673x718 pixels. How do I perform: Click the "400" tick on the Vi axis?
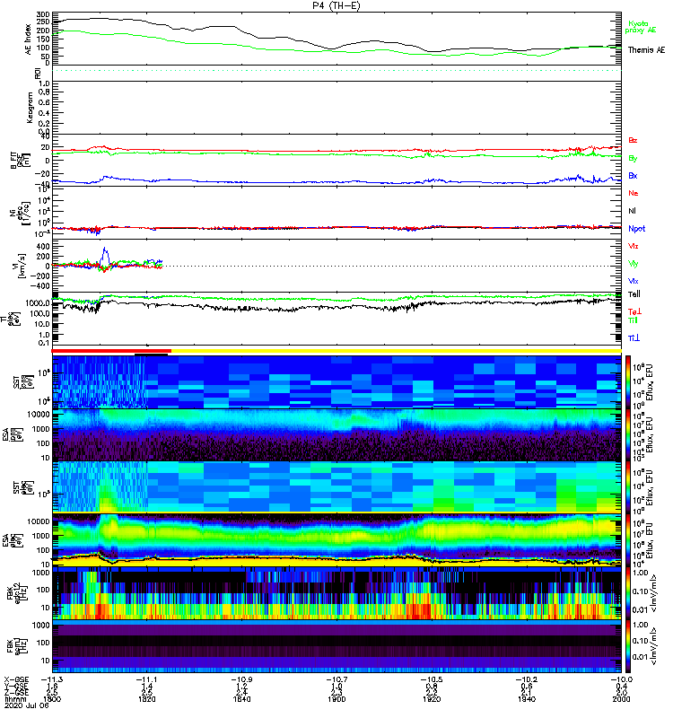point(42,246)
